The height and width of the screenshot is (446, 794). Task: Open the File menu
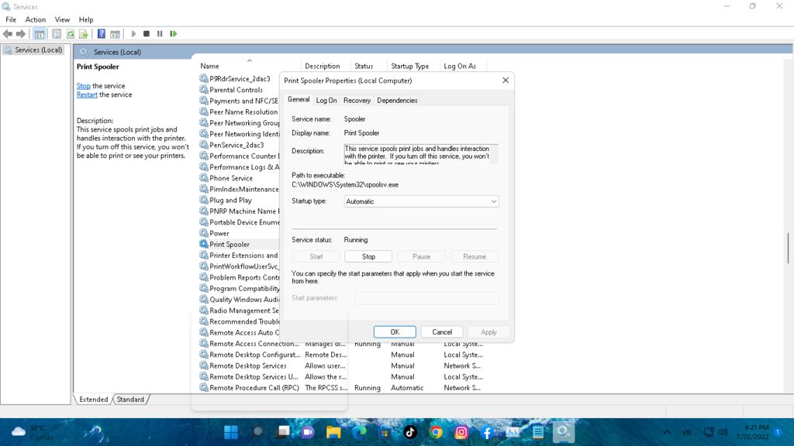click(11, 19)
